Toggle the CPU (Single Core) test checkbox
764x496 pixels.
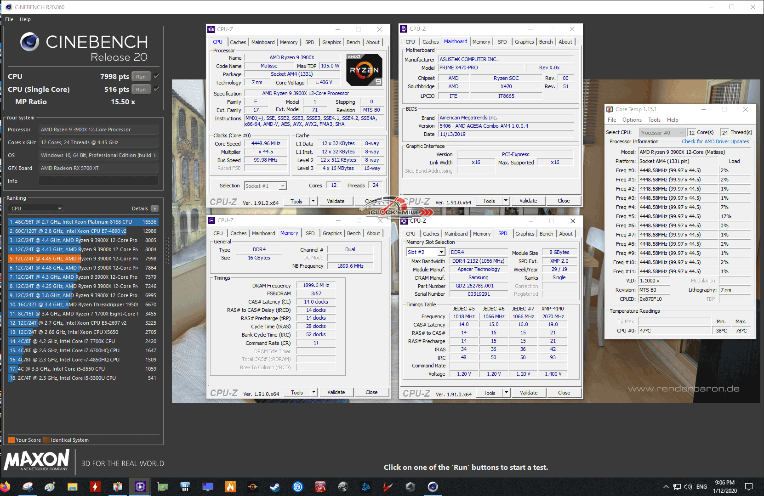[157, 89]
